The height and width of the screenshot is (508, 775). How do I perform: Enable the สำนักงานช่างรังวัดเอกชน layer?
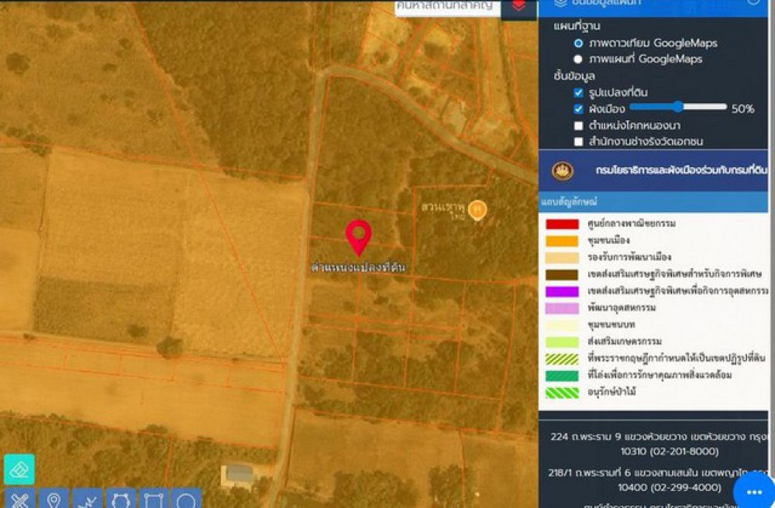(578, 142)
